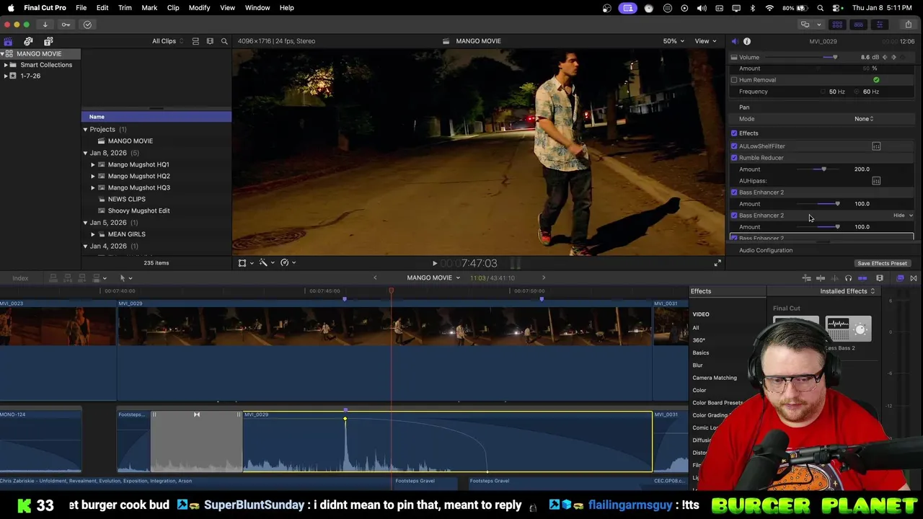Open clip appearance and filtering options
The height and width of the screenshot is (519, 923).
[x=210, y=41]
